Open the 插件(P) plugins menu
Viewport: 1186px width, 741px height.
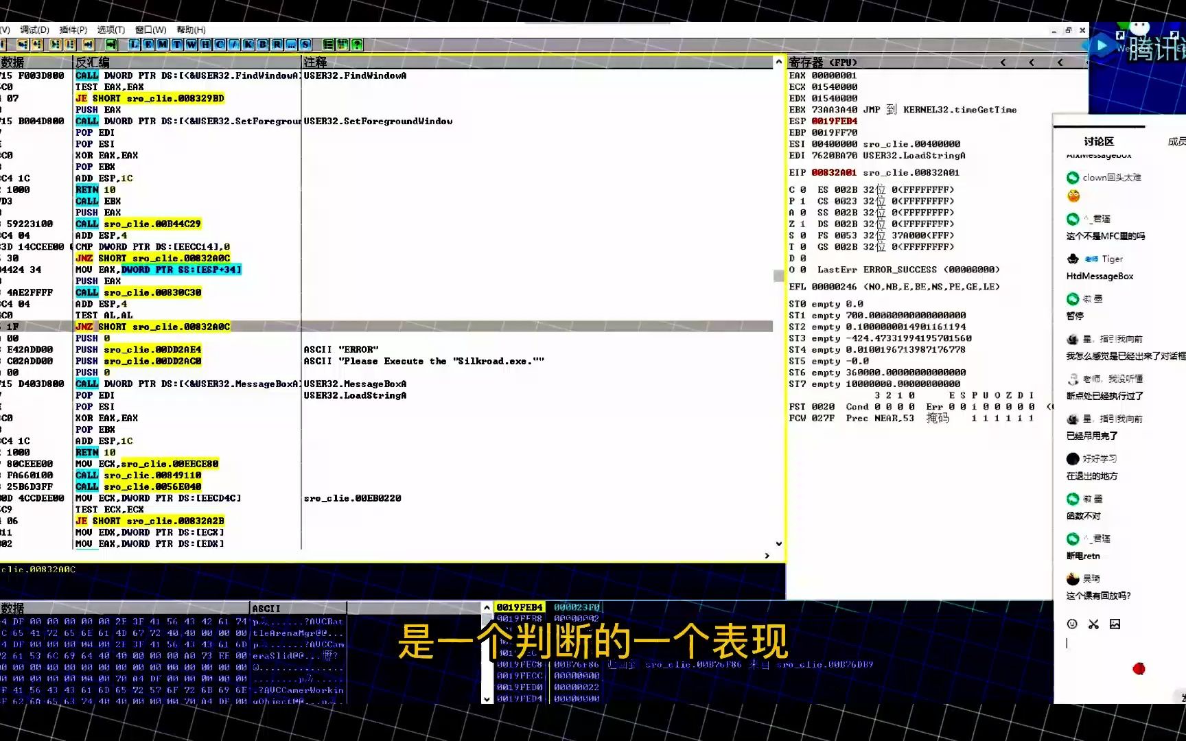[73, 30]
